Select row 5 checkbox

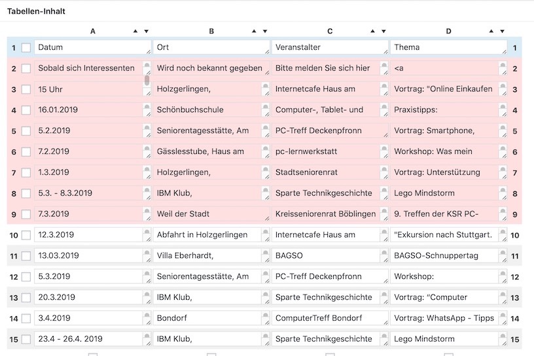(x=26, y=131)
